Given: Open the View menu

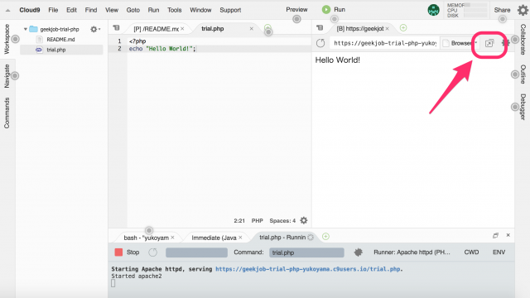Looking at the screenshot, I should [112, 10].
